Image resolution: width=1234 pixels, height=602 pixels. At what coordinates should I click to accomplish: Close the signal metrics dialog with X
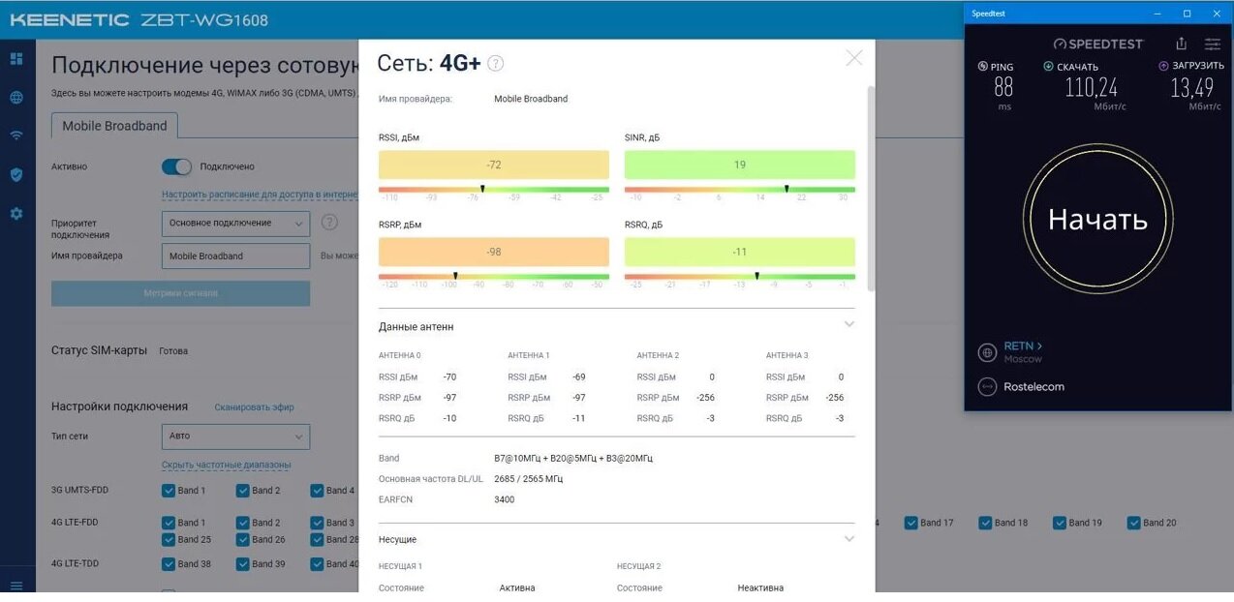(x=853, y=58)
